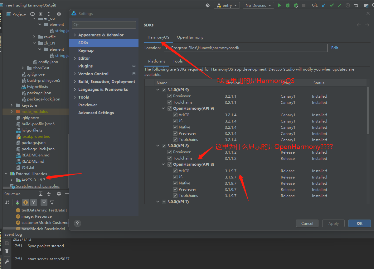
Task: Uncheck JS 3.1.9.7 checkbox
Action: coord(175,177)
